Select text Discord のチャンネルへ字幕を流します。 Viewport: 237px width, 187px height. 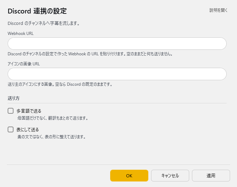pyautogui.click(x=44, y=24)
